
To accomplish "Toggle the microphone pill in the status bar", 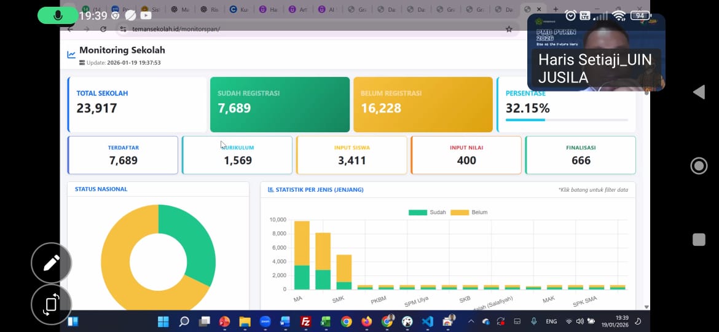I will click(x=58, y=15).
